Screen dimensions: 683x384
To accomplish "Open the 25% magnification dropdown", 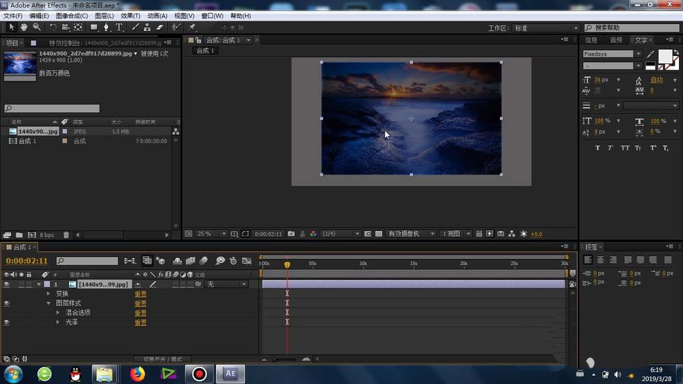I will click(211, 234).
